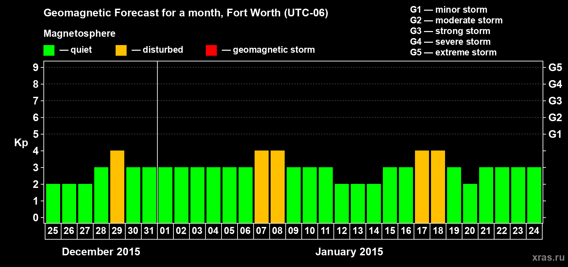The height and width of the screenshot is (267, 568).
Task: Click the '— geomagnetic storm' legend label
Action: (268, 50)
